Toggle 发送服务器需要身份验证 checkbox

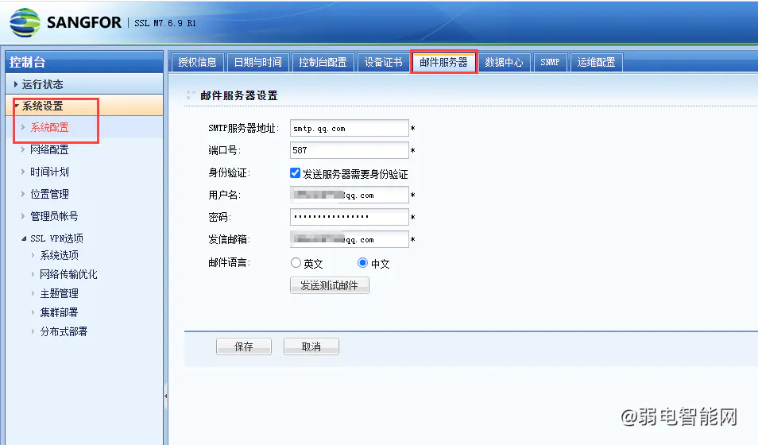coord(295,173)
